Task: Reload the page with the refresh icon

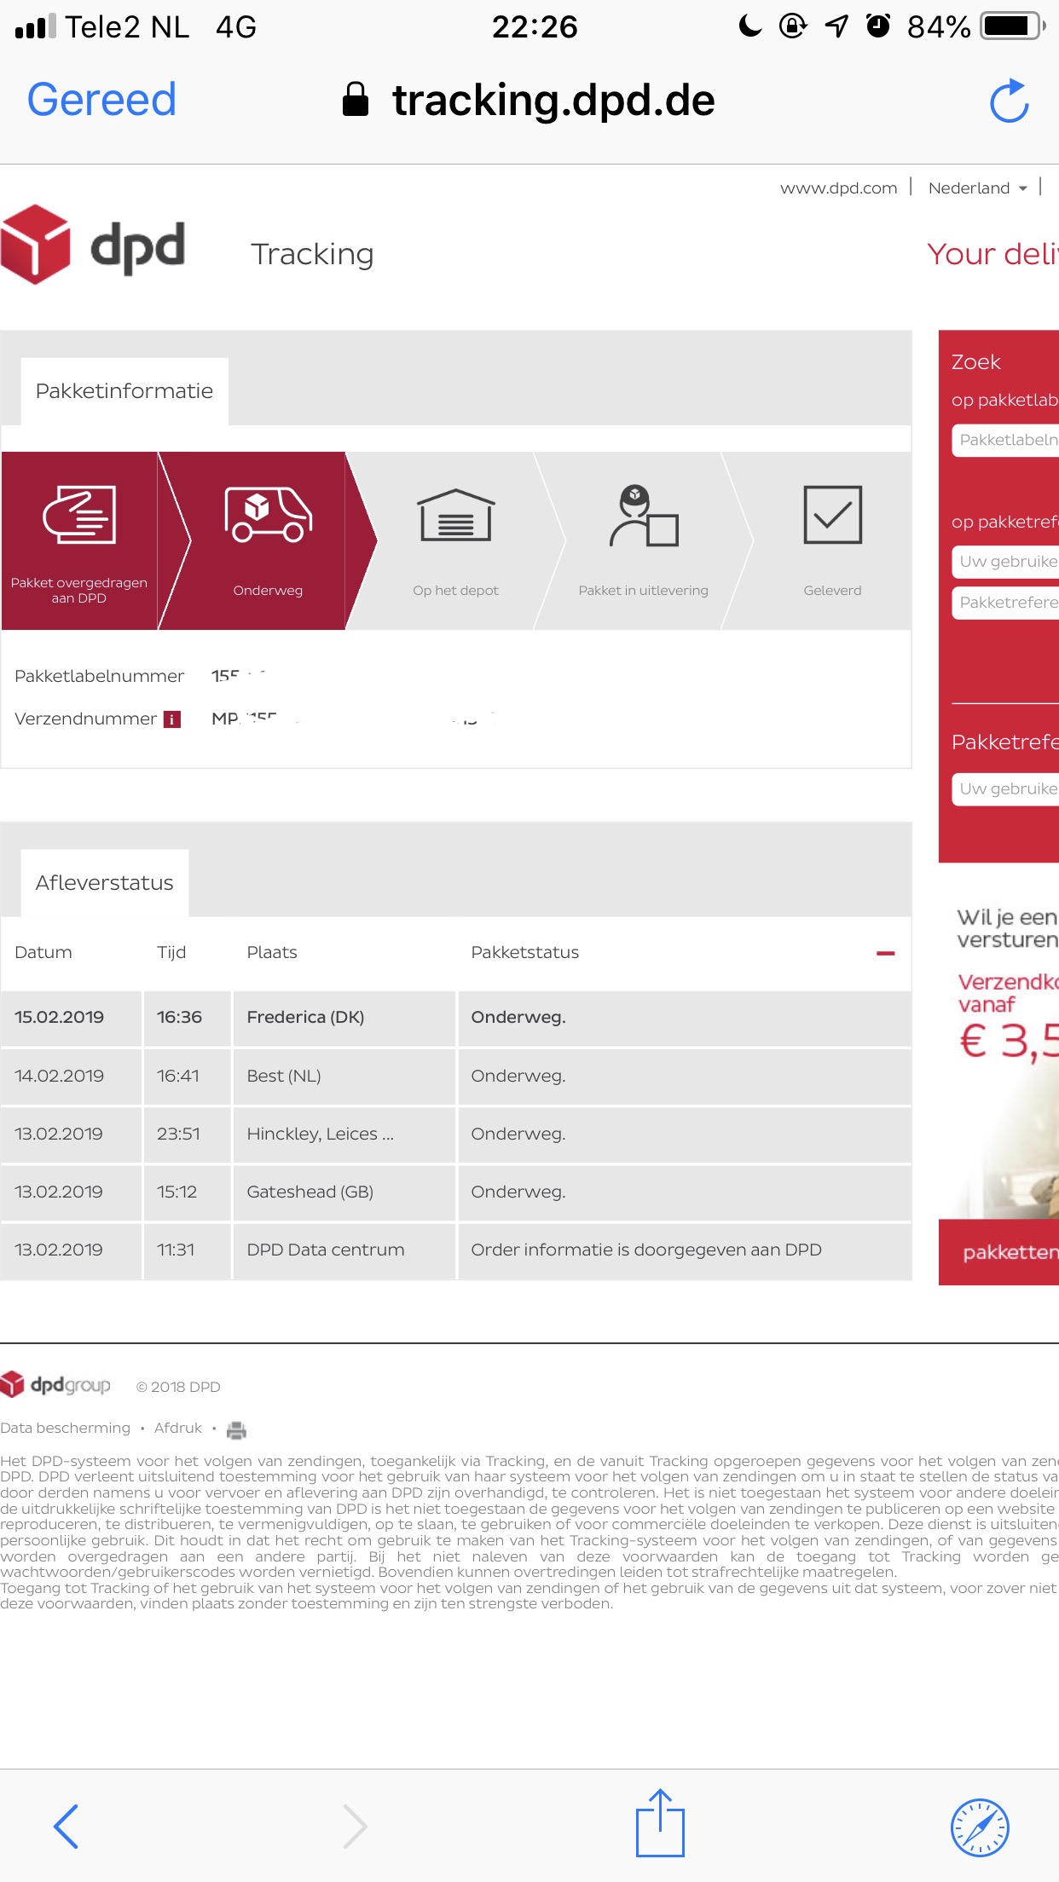Action: coord(1009,101)
